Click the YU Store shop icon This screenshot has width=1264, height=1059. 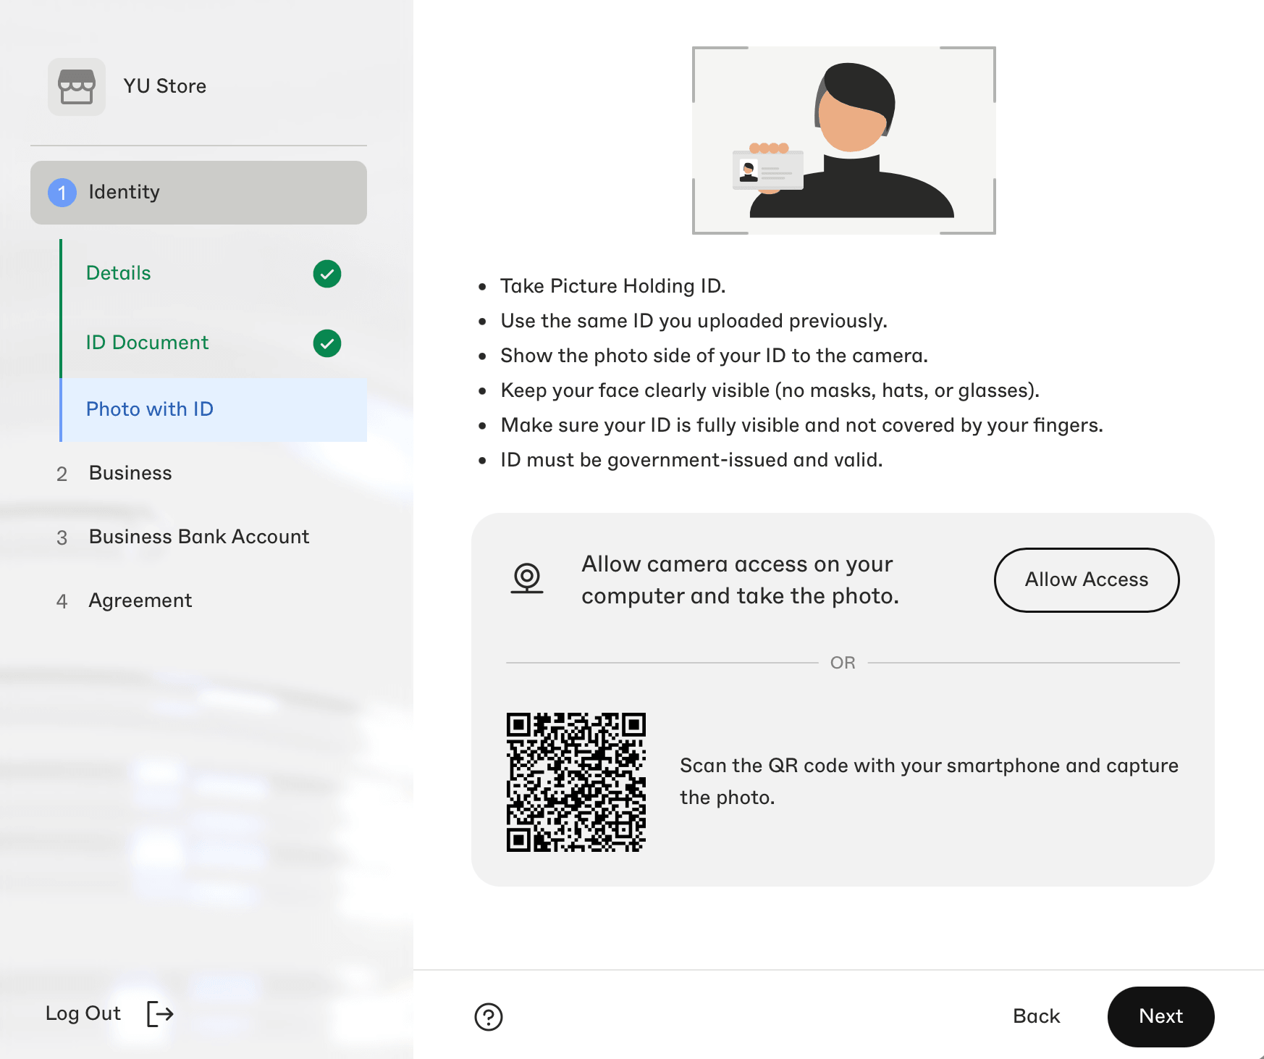[x=77, y=87]
